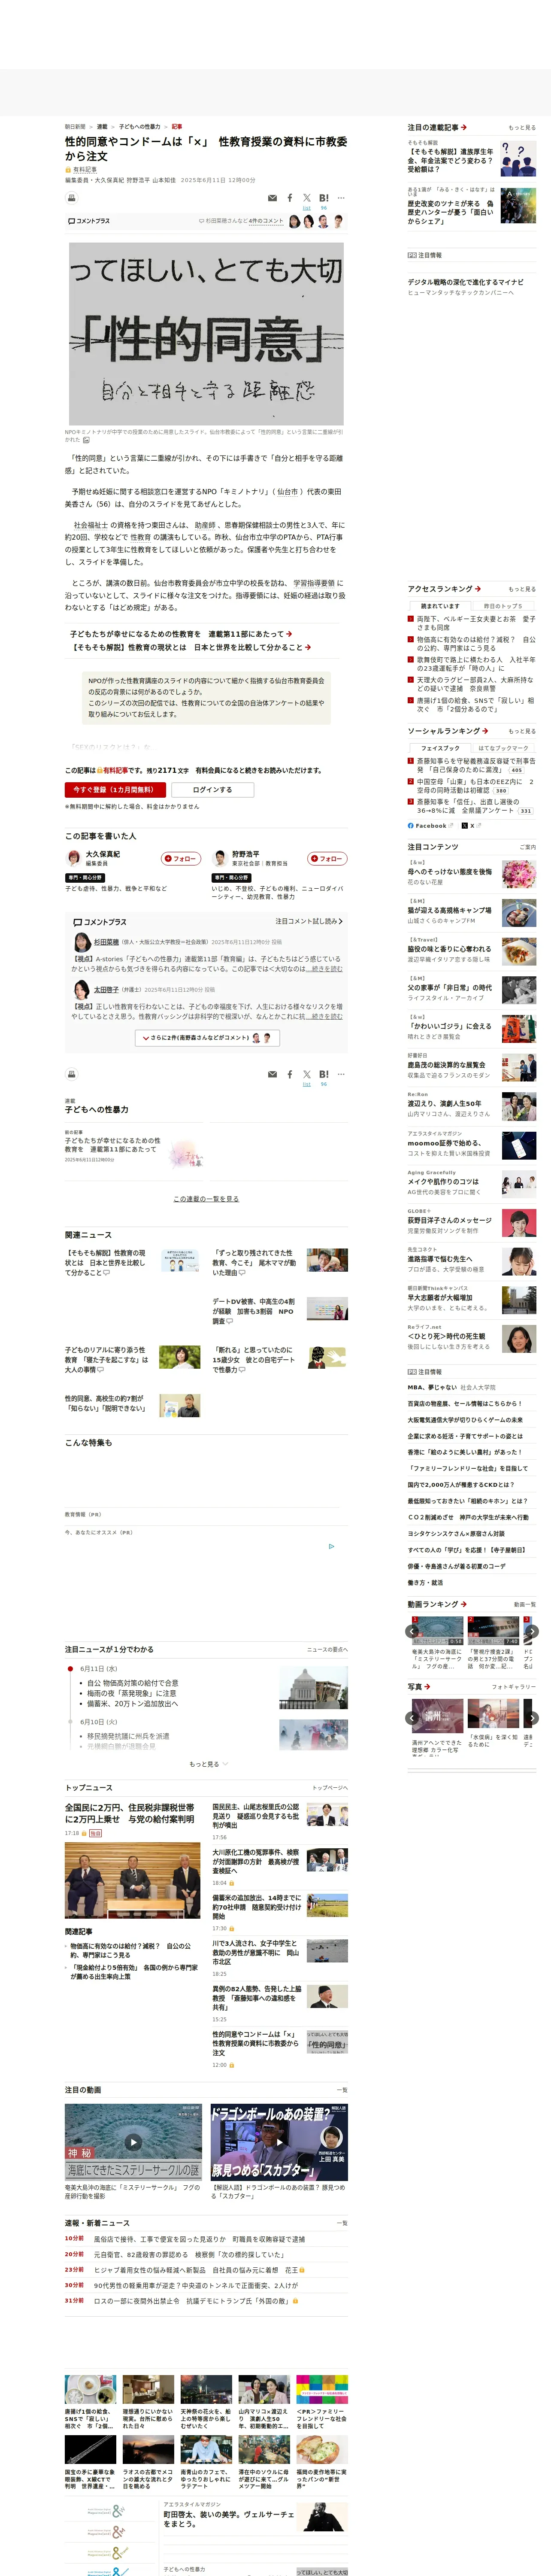Screen dimensions: 551x2576
Task: Open ニュースの要点へ link
Action: 327,1650
